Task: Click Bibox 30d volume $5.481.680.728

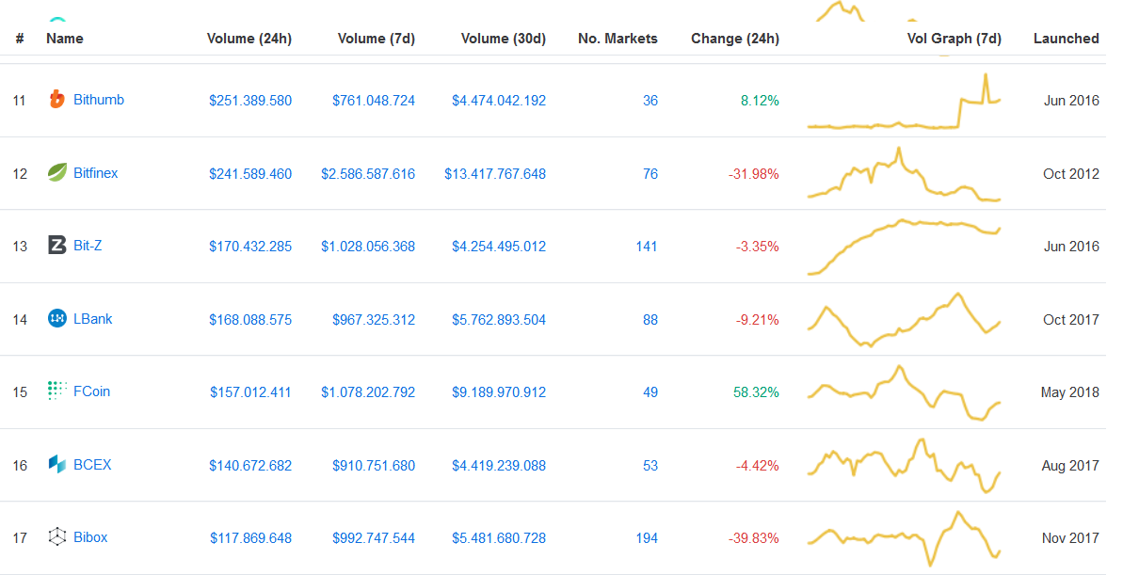Action: tap(499, 538)
